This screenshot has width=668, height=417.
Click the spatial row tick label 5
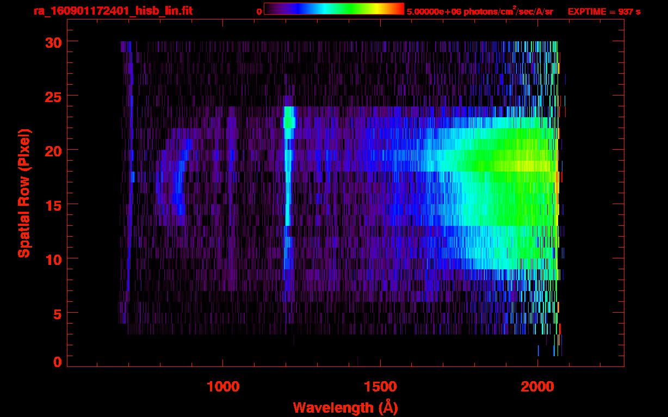tap(58, 313)
